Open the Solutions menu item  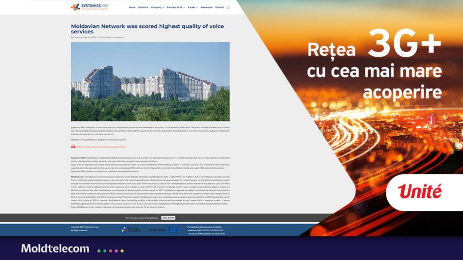143,7
